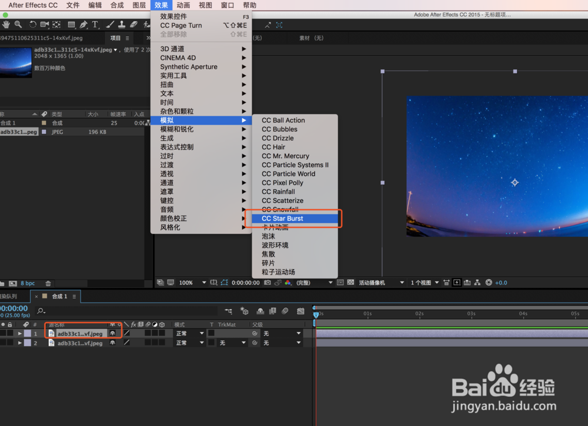
Task: Toggle frame blending for timeline
Action: (x=273, y=311)
